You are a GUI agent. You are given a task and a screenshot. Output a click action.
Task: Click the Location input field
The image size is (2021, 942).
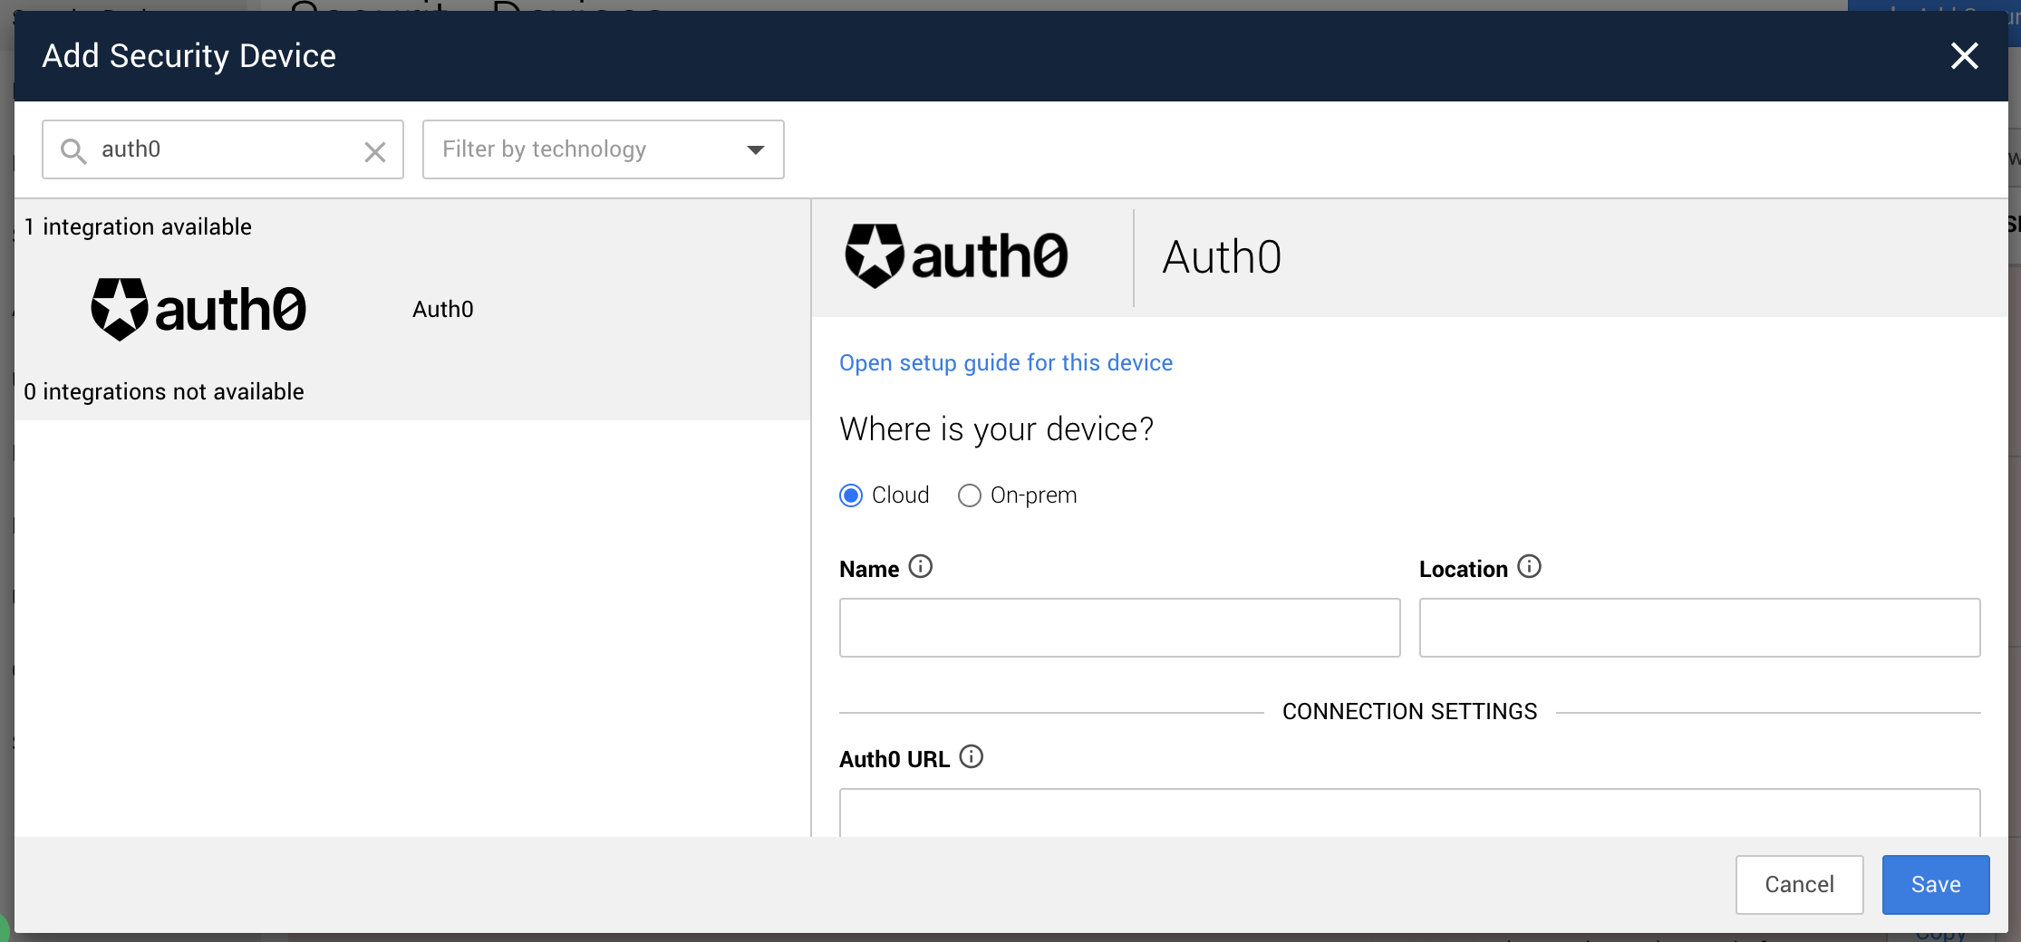coord(1700,628)
